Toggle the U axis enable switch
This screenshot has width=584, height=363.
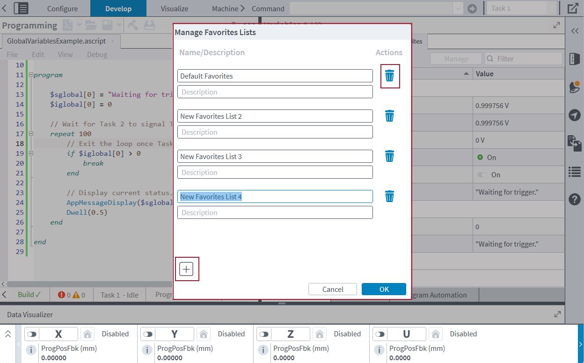(380, 334)
